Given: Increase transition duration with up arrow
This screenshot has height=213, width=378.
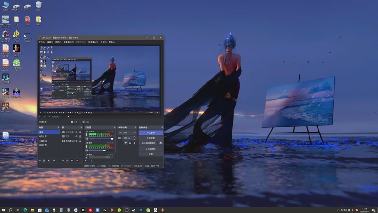Looking at the screenshot, I should point(135,137).
